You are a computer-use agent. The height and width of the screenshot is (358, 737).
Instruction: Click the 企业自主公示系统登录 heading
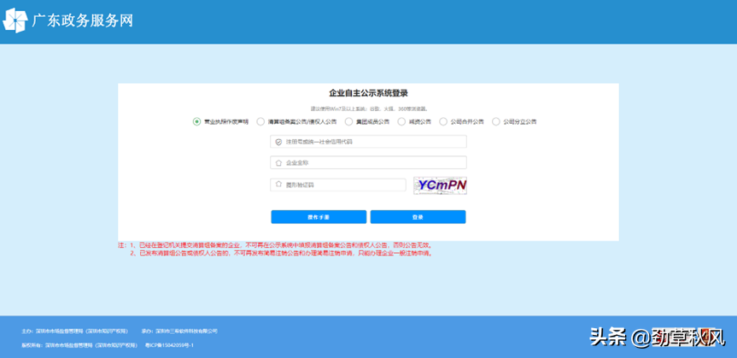coord(369,93)
